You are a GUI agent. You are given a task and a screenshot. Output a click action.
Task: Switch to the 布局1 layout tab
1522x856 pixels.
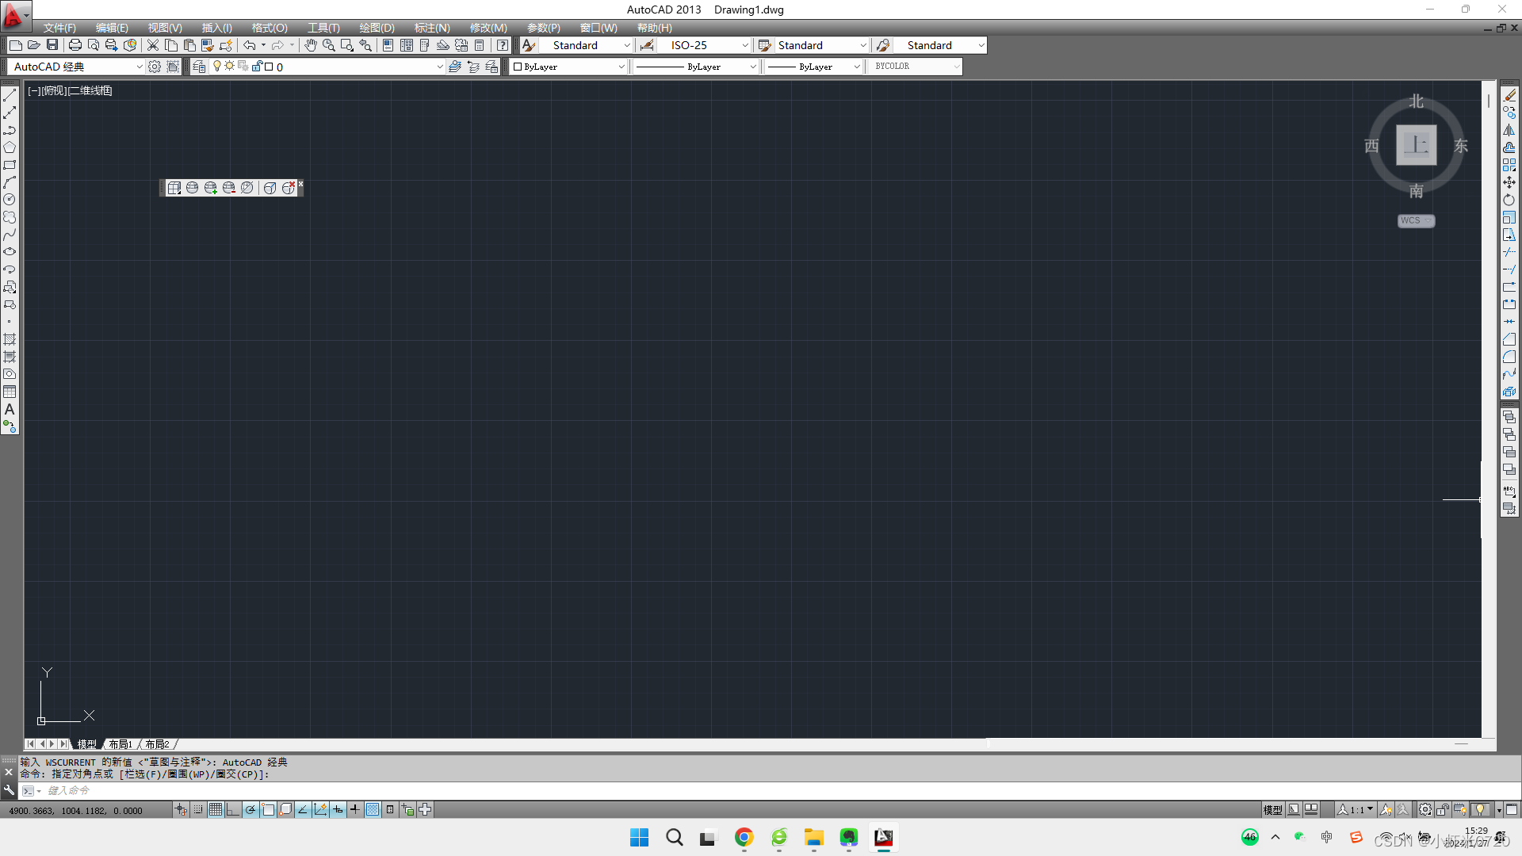120,744
